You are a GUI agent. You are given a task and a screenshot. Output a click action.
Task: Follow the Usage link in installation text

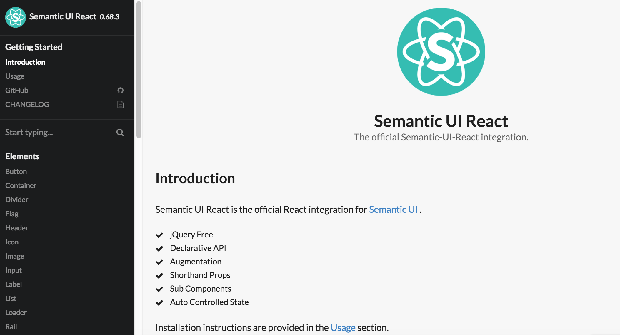pyautogui.click(x=343, y=327)
